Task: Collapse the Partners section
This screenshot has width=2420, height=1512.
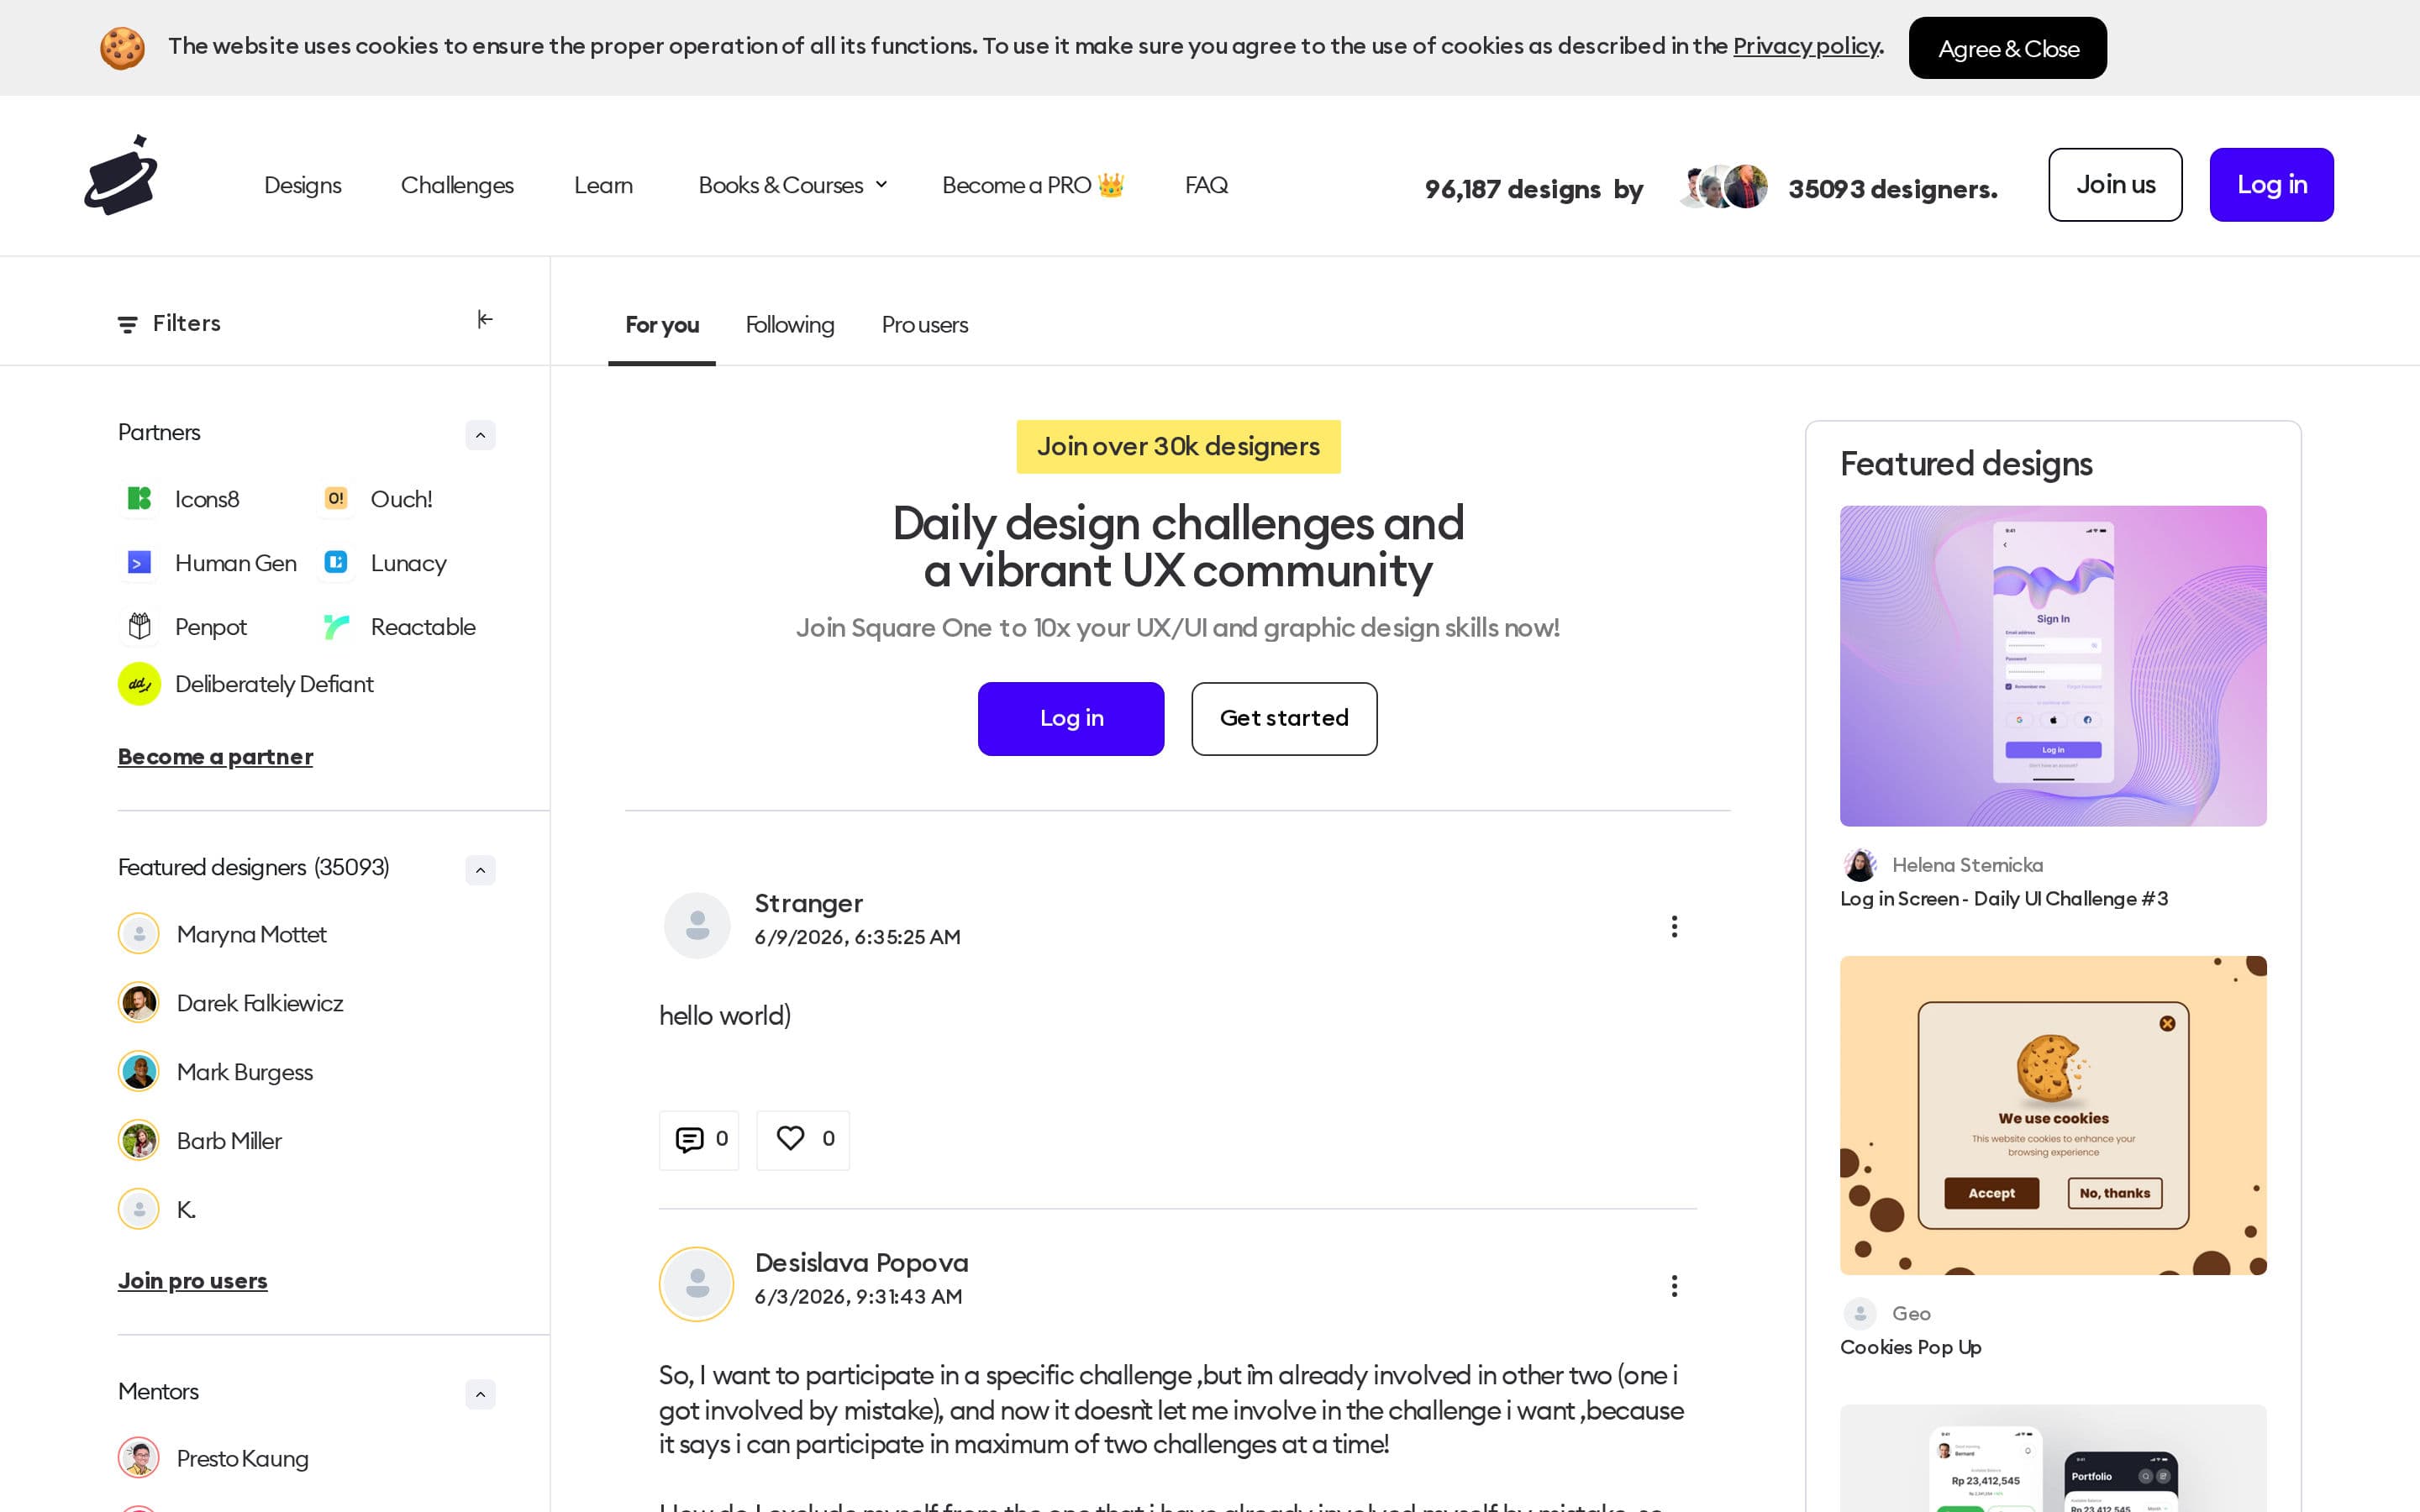Action: tap(480, 435)
